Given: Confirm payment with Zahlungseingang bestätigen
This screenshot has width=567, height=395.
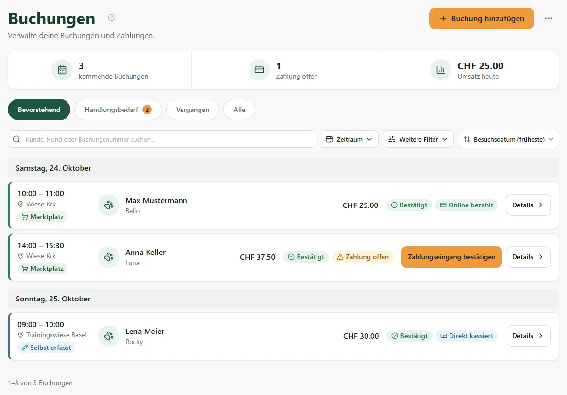Looking at the screenshot, I should tap(451, 257).
